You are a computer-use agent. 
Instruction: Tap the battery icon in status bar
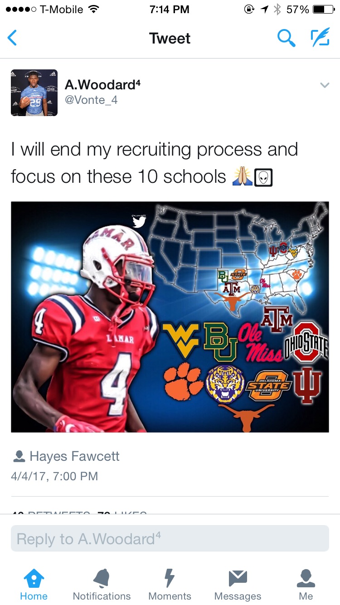tap(324, 9)
